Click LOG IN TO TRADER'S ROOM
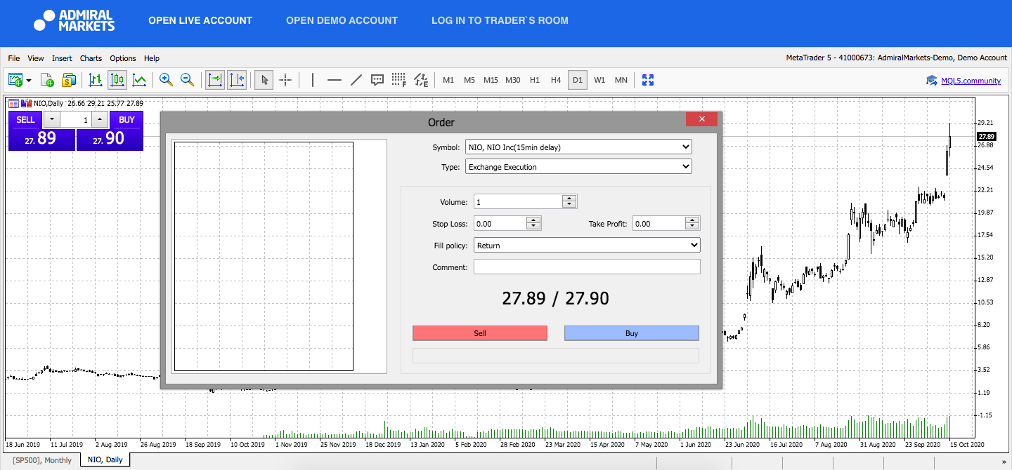 (x=500, y=20)
